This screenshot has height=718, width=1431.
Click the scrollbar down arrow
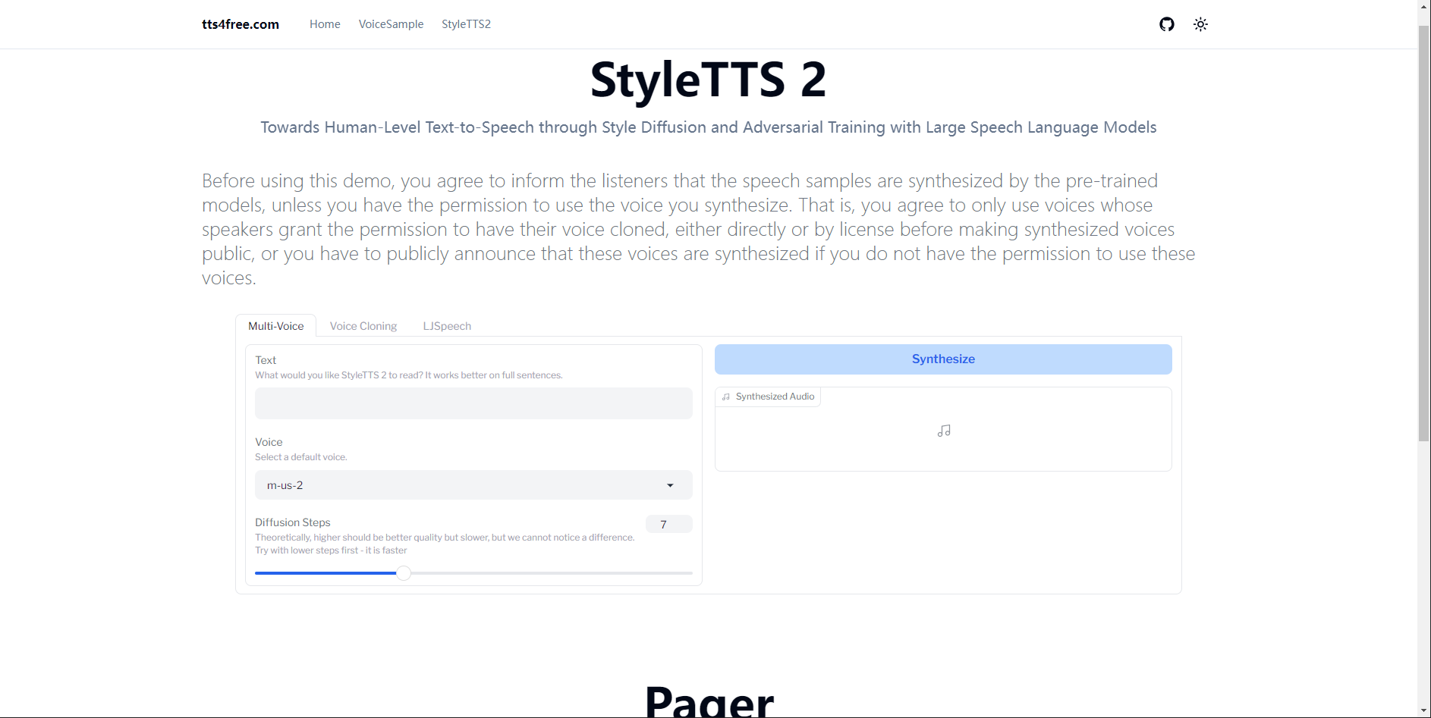1423,711
